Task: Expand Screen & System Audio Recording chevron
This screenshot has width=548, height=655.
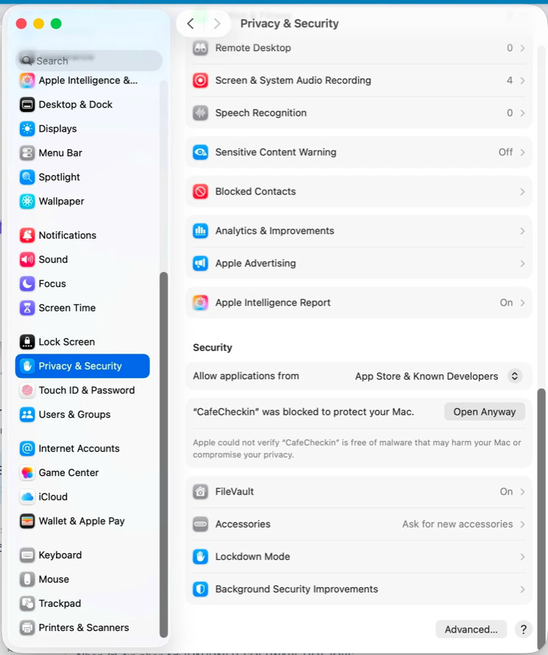Action: 523,80
